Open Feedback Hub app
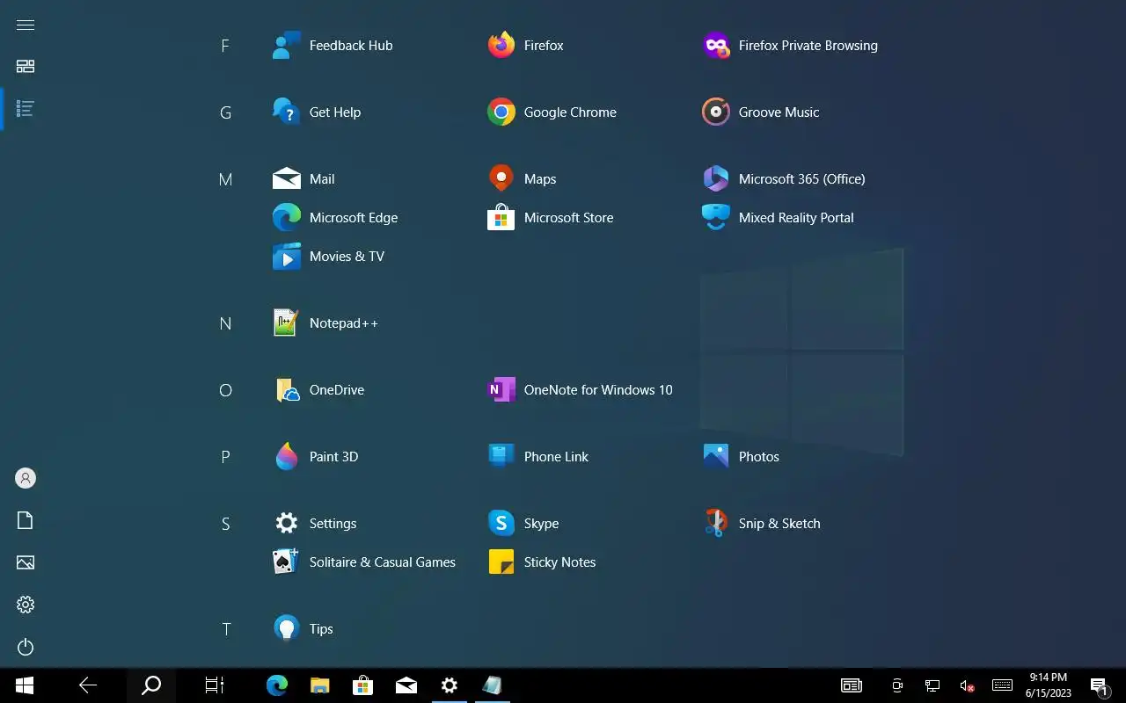This screenshot has height=703, width=1126. point(333,46)
